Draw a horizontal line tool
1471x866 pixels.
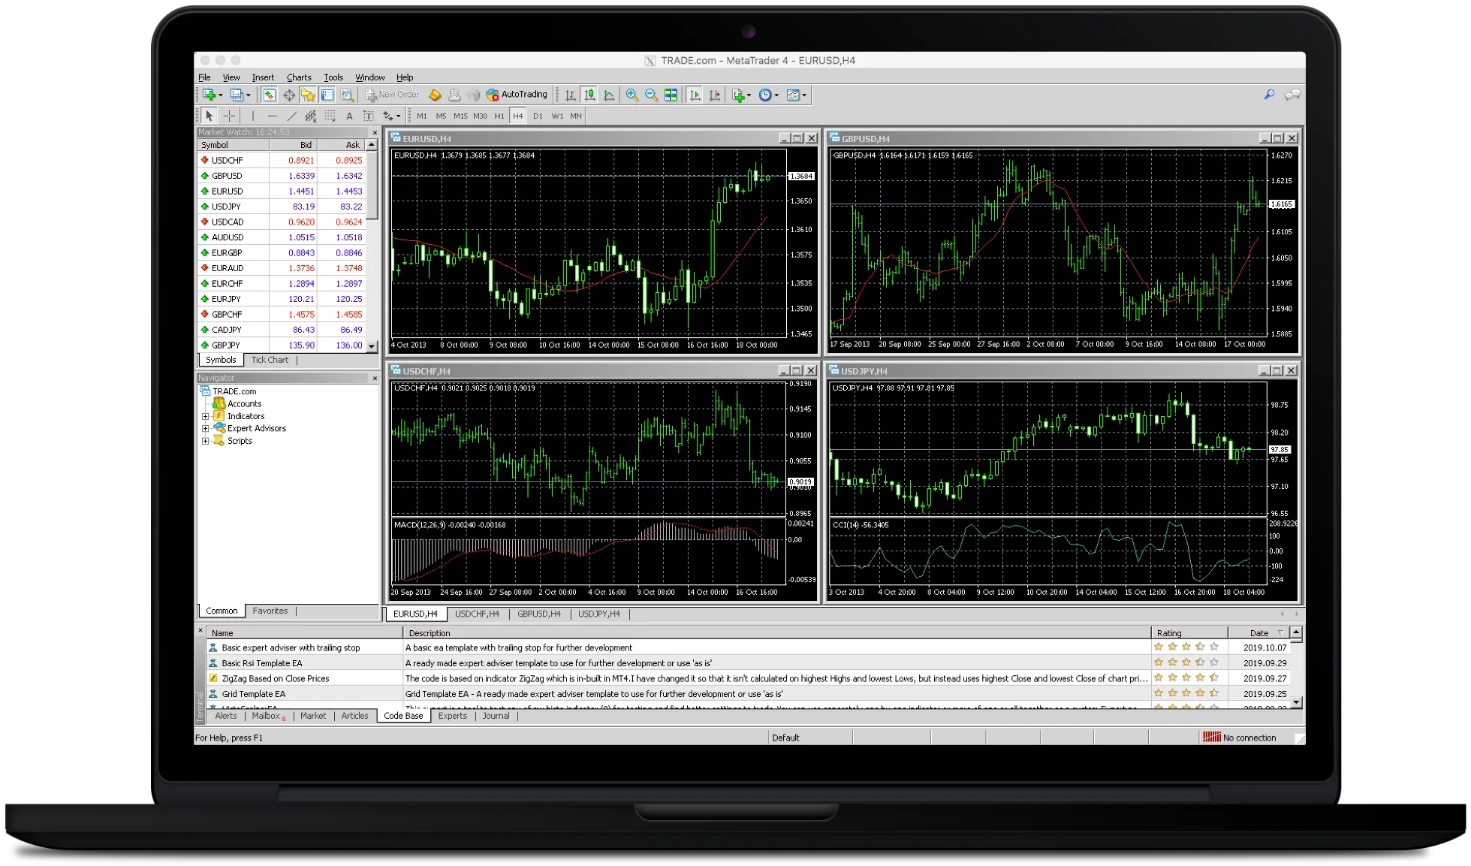click(x=272, y=116)
